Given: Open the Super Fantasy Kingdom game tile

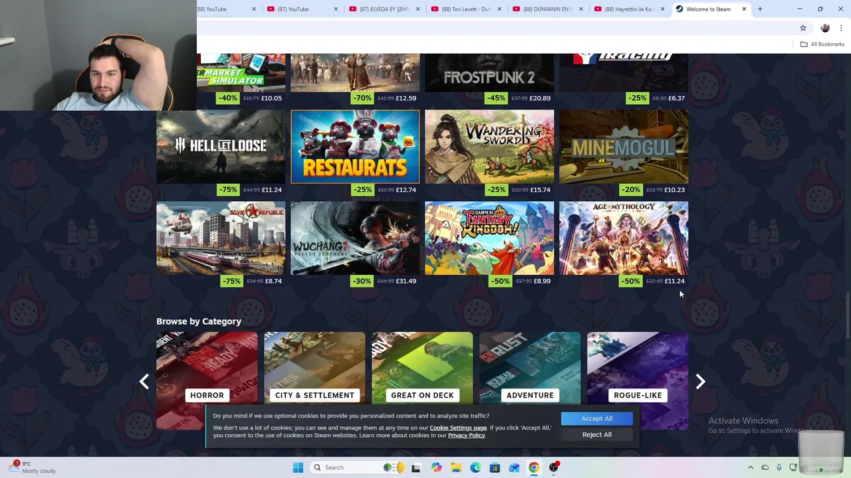Looking at the screenshot, I should click(x=489, y=238).
